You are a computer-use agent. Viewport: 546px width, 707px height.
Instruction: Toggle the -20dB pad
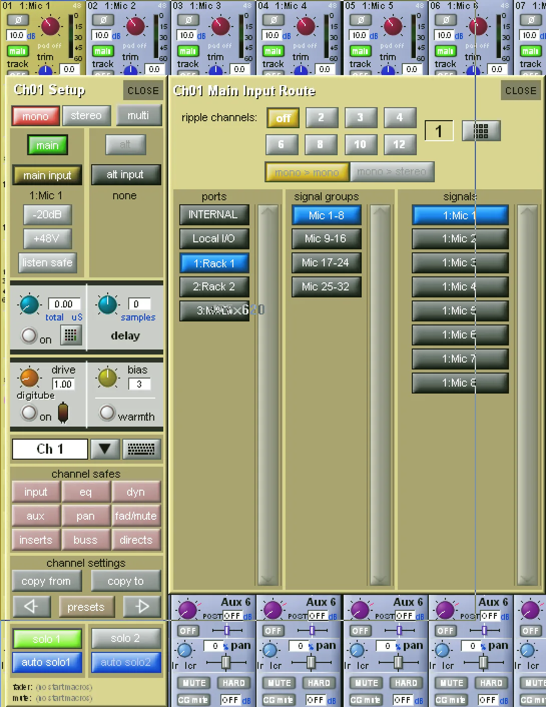tap(47, 214)
